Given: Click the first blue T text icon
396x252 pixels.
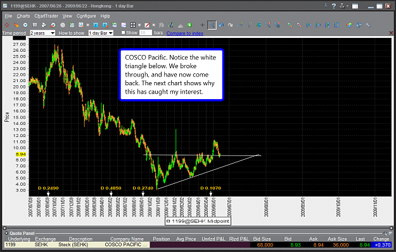Looking at the screenshot, I should (96, 25).
